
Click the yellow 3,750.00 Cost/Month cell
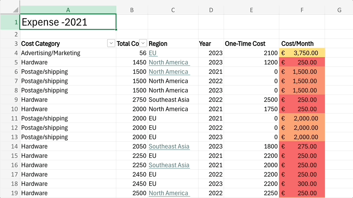(302, 53)
